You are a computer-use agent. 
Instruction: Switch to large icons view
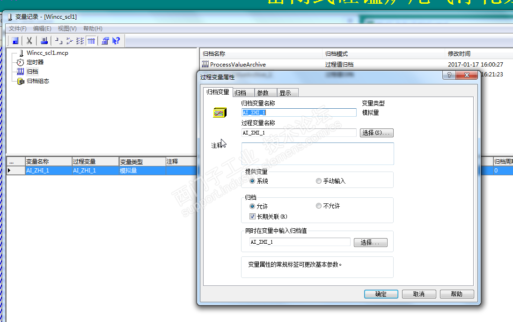pos(59,41)
